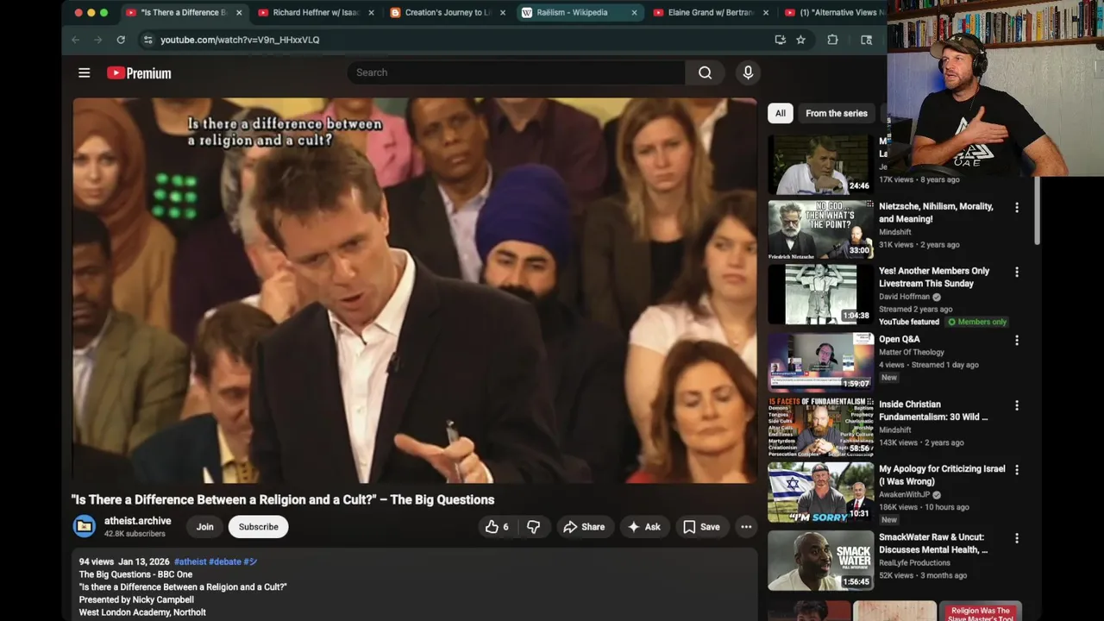Open options for Open Q&A video
Screen dimensions: 1104x621
pyautogui.click(x=1016, y=341)
